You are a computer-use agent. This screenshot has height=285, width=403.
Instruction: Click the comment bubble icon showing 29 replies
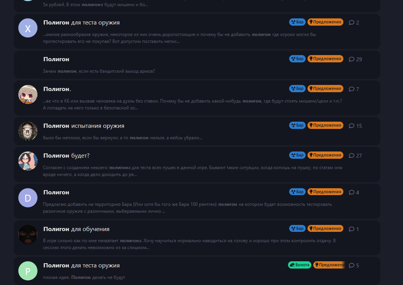click(x=351, y=59)
